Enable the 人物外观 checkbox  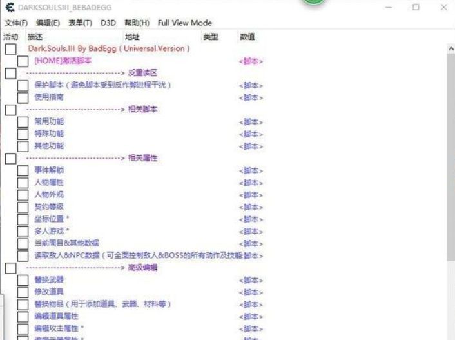coord(23,195)
